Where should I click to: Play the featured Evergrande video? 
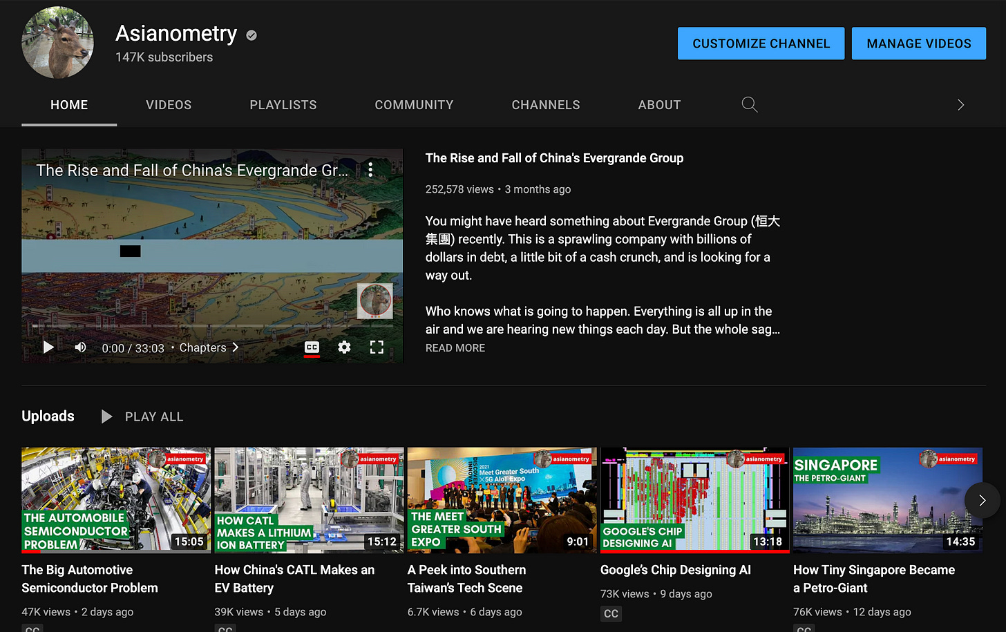(48, 347)
